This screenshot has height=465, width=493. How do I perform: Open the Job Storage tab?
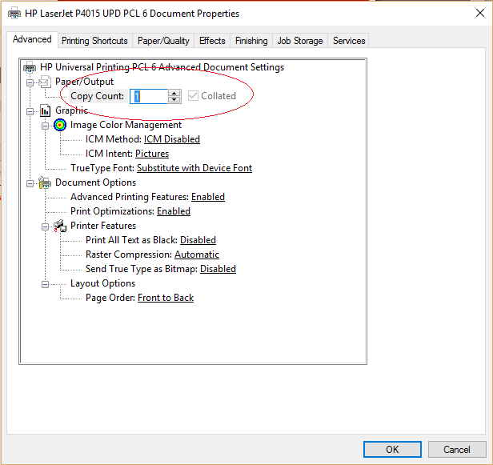coord(300,41)
